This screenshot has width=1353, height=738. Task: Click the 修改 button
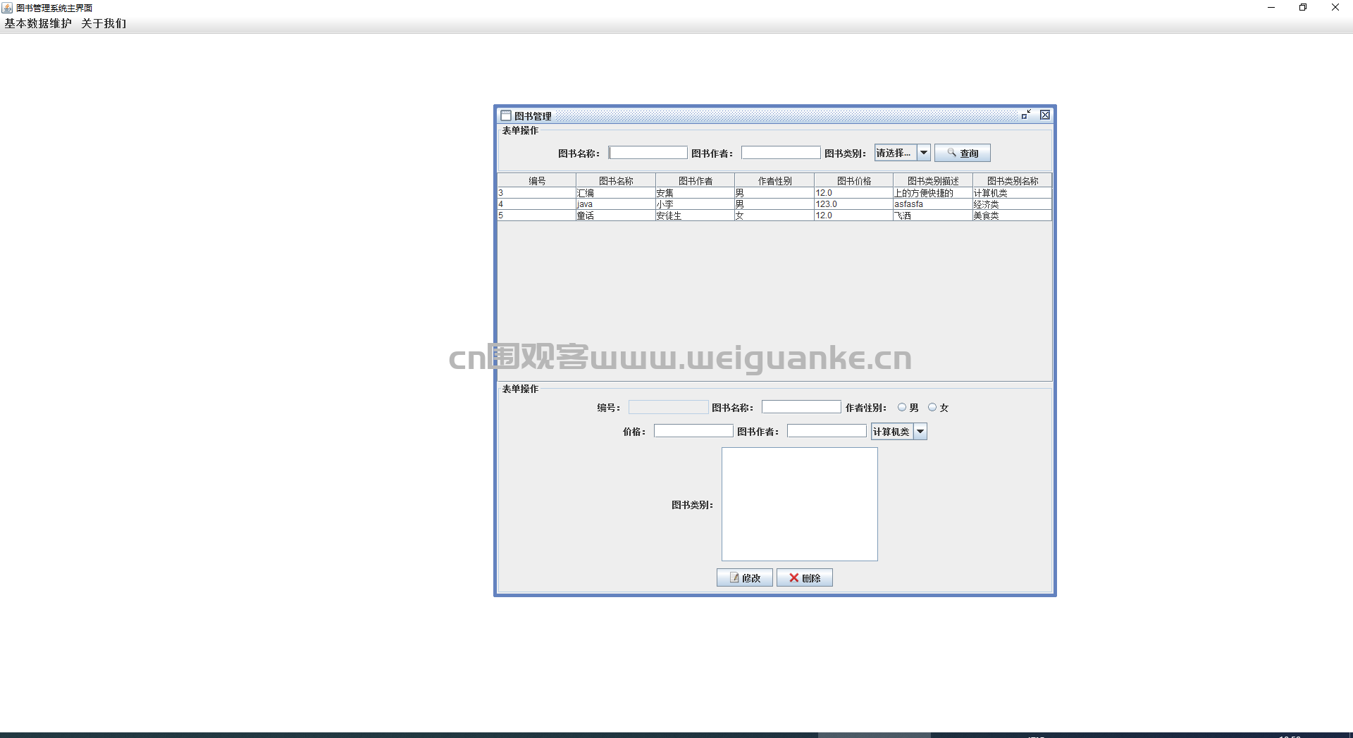745,577
